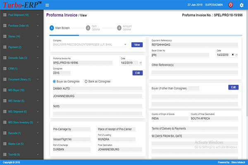Screen dimensions: 248x165
Task: Click the MIS Store Inventory grid icon
Action: pos(5,122)
